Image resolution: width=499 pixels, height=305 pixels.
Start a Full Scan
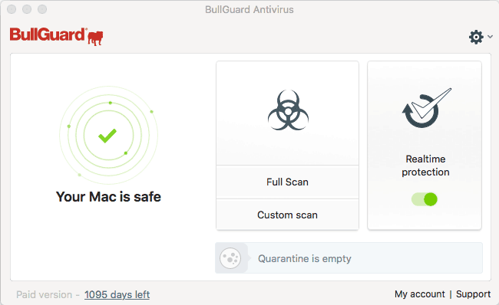(x=287, y=182)
